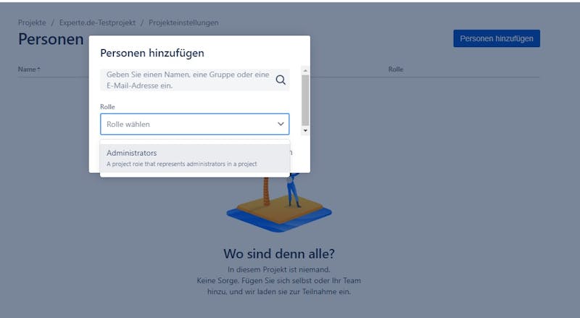Click the Personen hinzufügen blue button
Screen dimensions: 580x318
tap(497, 38)
